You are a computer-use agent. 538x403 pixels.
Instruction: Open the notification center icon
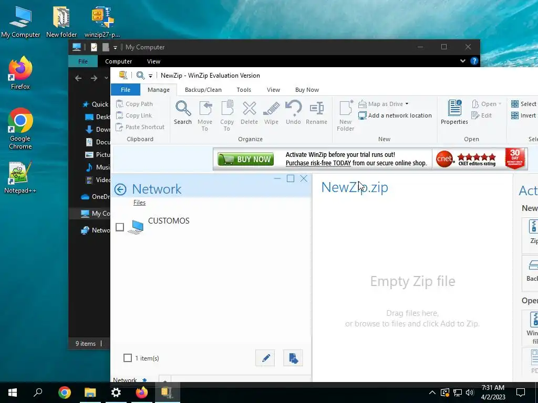(x=521, y=393)
